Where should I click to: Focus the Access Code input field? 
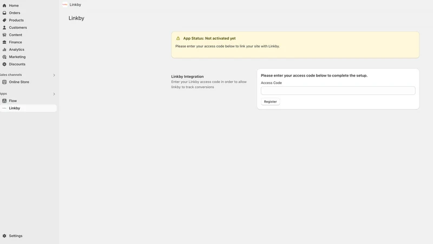(338, 91)
